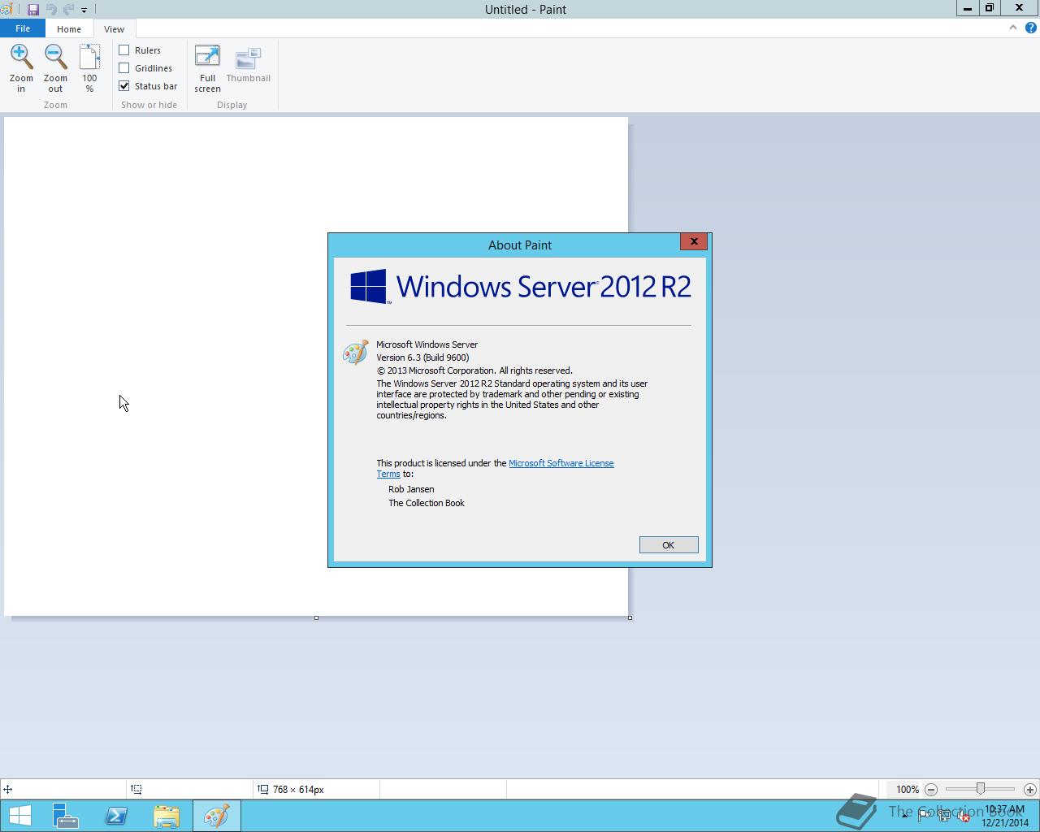Open File Explorer from taskbar
Image resolution: width=1040 pixels, height=832 pixels.
(167, 816)
